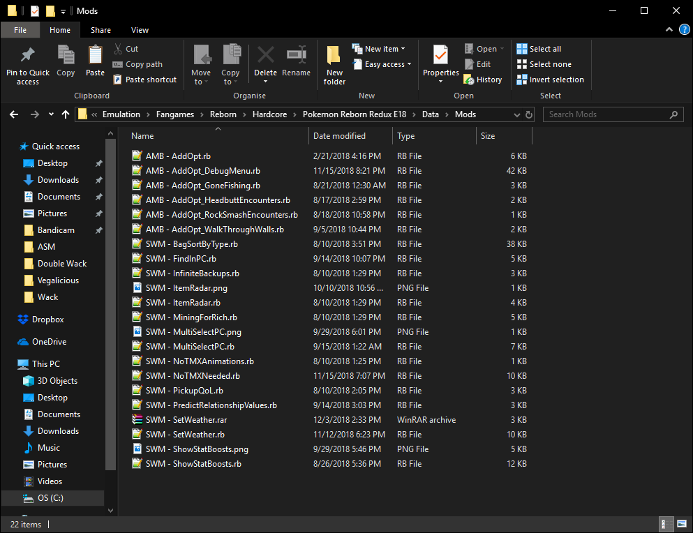
Task: Open the Copy to dropdown
Action: tap(230, 65)
